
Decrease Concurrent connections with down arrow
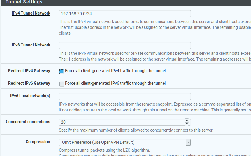[187, 124]
